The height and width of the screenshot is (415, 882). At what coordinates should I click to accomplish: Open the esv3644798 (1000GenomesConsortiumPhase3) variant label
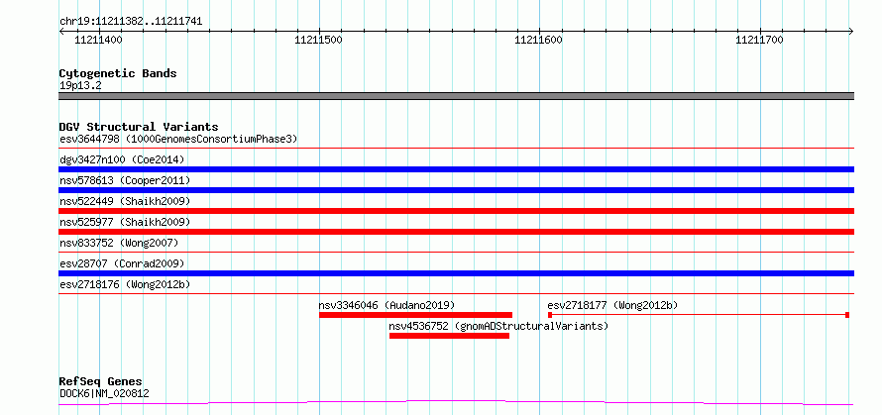pyautogui.click(x=178, y=139)
